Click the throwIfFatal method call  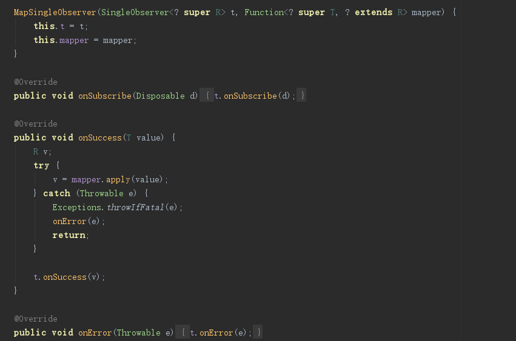[x=135, y=207]
